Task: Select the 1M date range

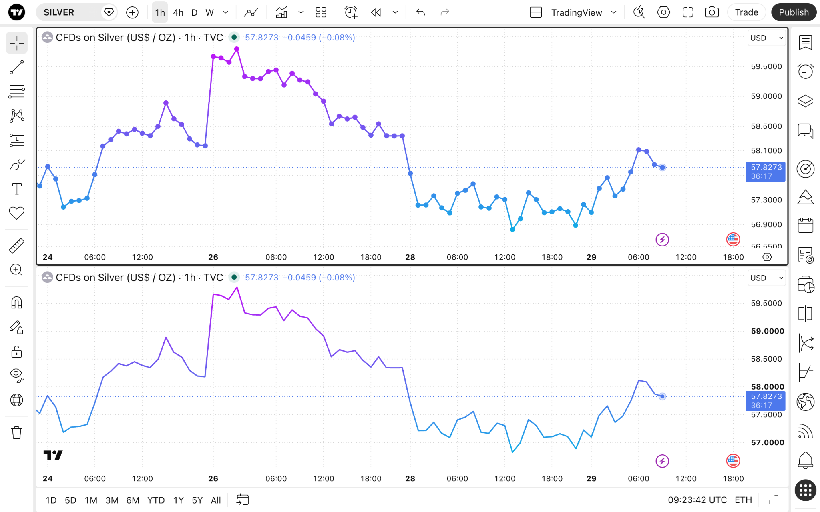Action: coord(91,500)
